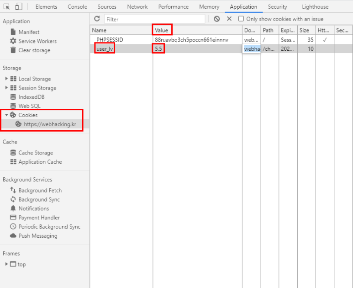The width and height of the screenshot is (353, 288).
Task: Sort by the Value column header
Action: pyautogui.click(x=197, y=30)
